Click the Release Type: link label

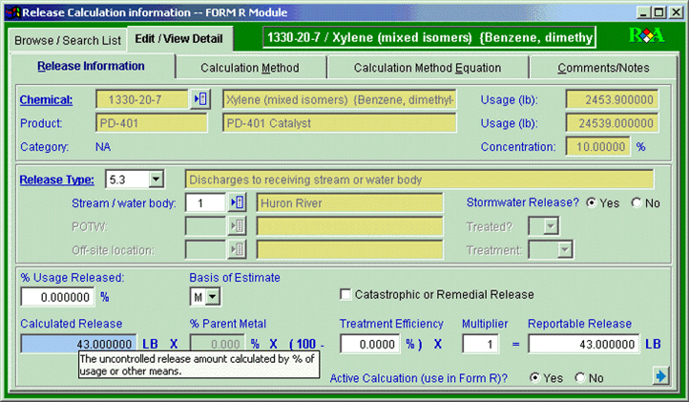point(57,180)
